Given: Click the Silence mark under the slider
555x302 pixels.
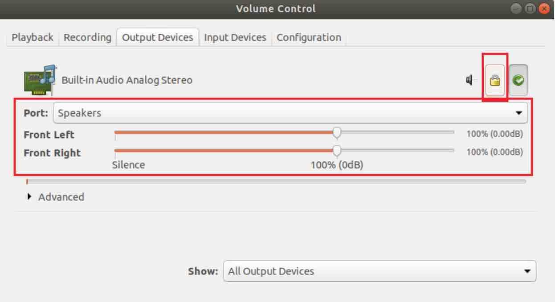Looking at the screenshot, I should [x=128, y=165].
